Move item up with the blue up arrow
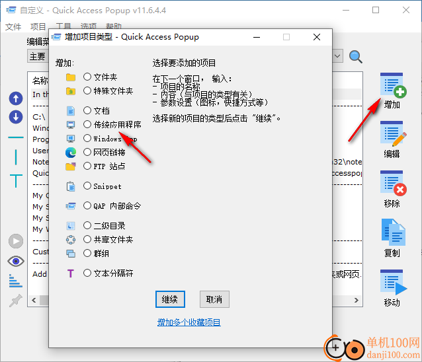This screenshot has width=422, height=362. (x=16, y=98)
